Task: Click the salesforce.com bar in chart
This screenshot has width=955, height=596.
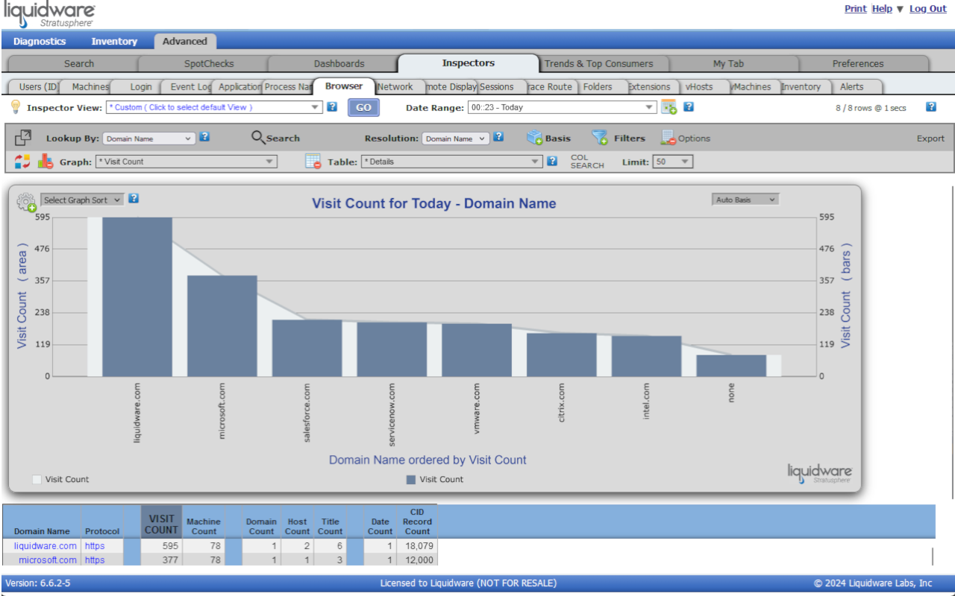Action: [307, 348]
